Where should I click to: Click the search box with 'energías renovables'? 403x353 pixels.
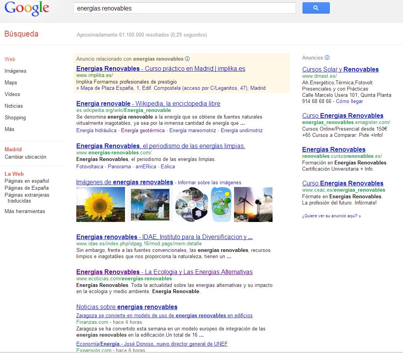pos(184,8)
